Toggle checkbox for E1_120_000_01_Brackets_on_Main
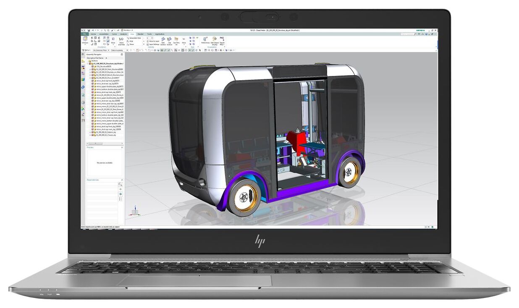Screen dimensions: 519x308 pyautogui.click(x=93, y=72)
